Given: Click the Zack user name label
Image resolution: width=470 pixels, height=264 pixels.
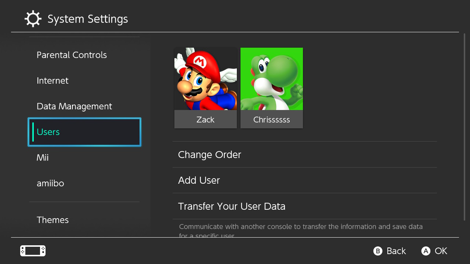Looking at the screenshot, I should (206, 120).
